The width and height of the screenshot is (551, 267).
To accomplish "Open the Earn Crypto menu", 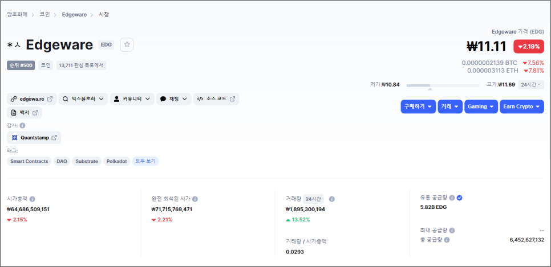I will (522, 106).
